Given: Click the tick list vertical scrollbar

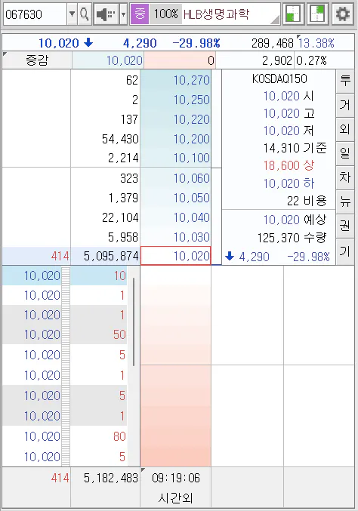Looking at the screenshot, I should [x=134, y=322].
